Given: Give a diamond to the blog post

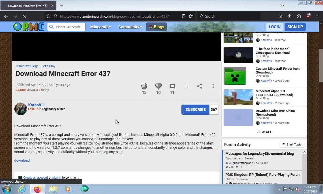Looking at the screenshot, I should [144, 86].
